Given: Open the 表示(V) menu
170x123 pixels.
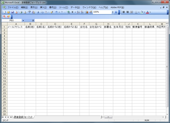Looking at the screenshot, I should tap(34, 7).
